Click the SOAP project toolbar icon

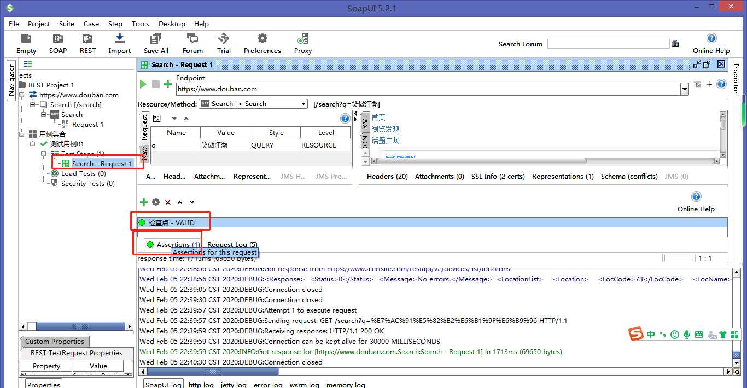tap(57, 39)
